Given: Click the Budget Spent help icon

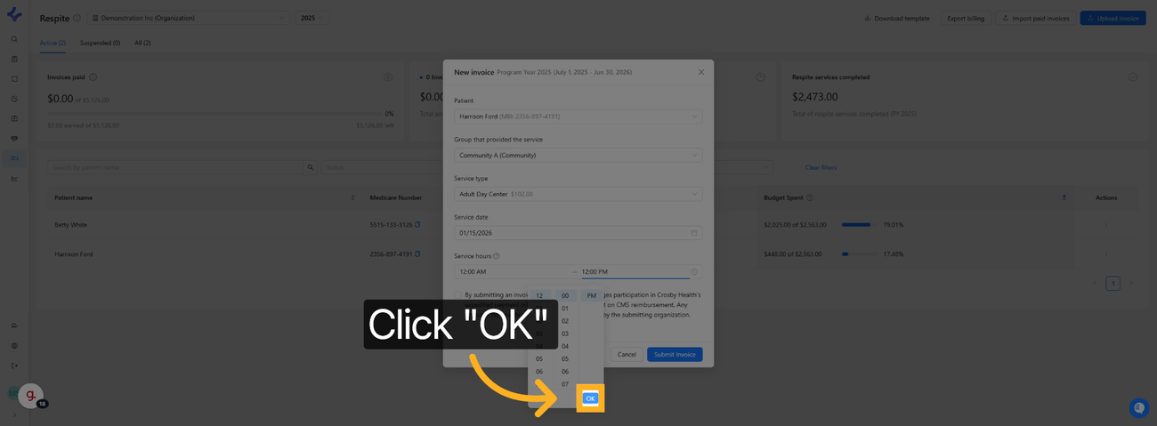Looking at the screenshot, I should (x=809, y=197).
